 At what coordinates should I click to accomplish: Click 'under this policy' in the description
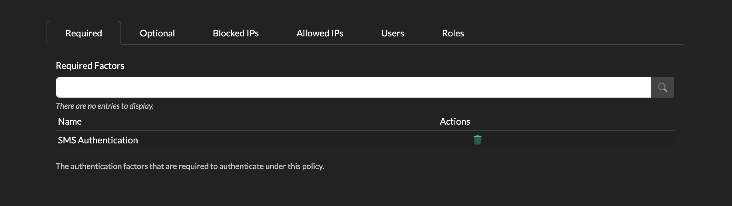[x=294, y=166]
